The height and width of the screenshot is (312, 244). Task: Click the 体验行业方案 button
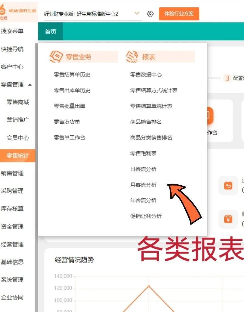pos(179,14)
